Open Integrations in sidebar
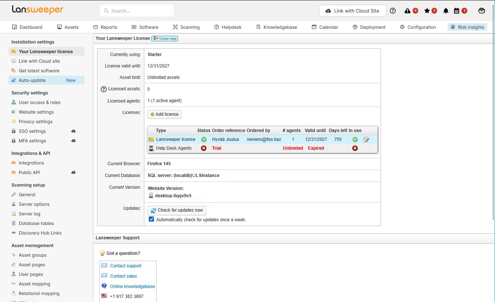495x302 pixels. pyautogui.click(x=47, y=163)
